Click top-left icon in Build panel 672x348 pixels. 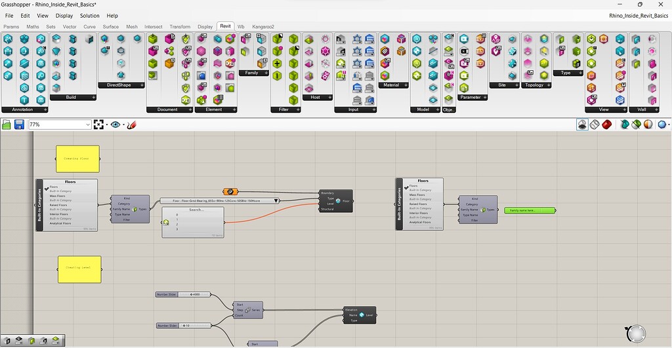[56, 39]
